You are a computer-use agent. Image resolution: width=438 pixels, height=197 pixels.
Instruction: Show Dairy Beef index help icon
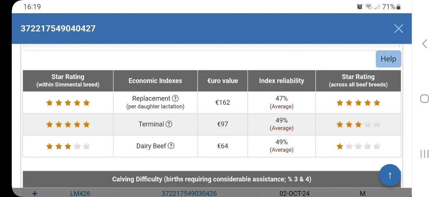171,146
